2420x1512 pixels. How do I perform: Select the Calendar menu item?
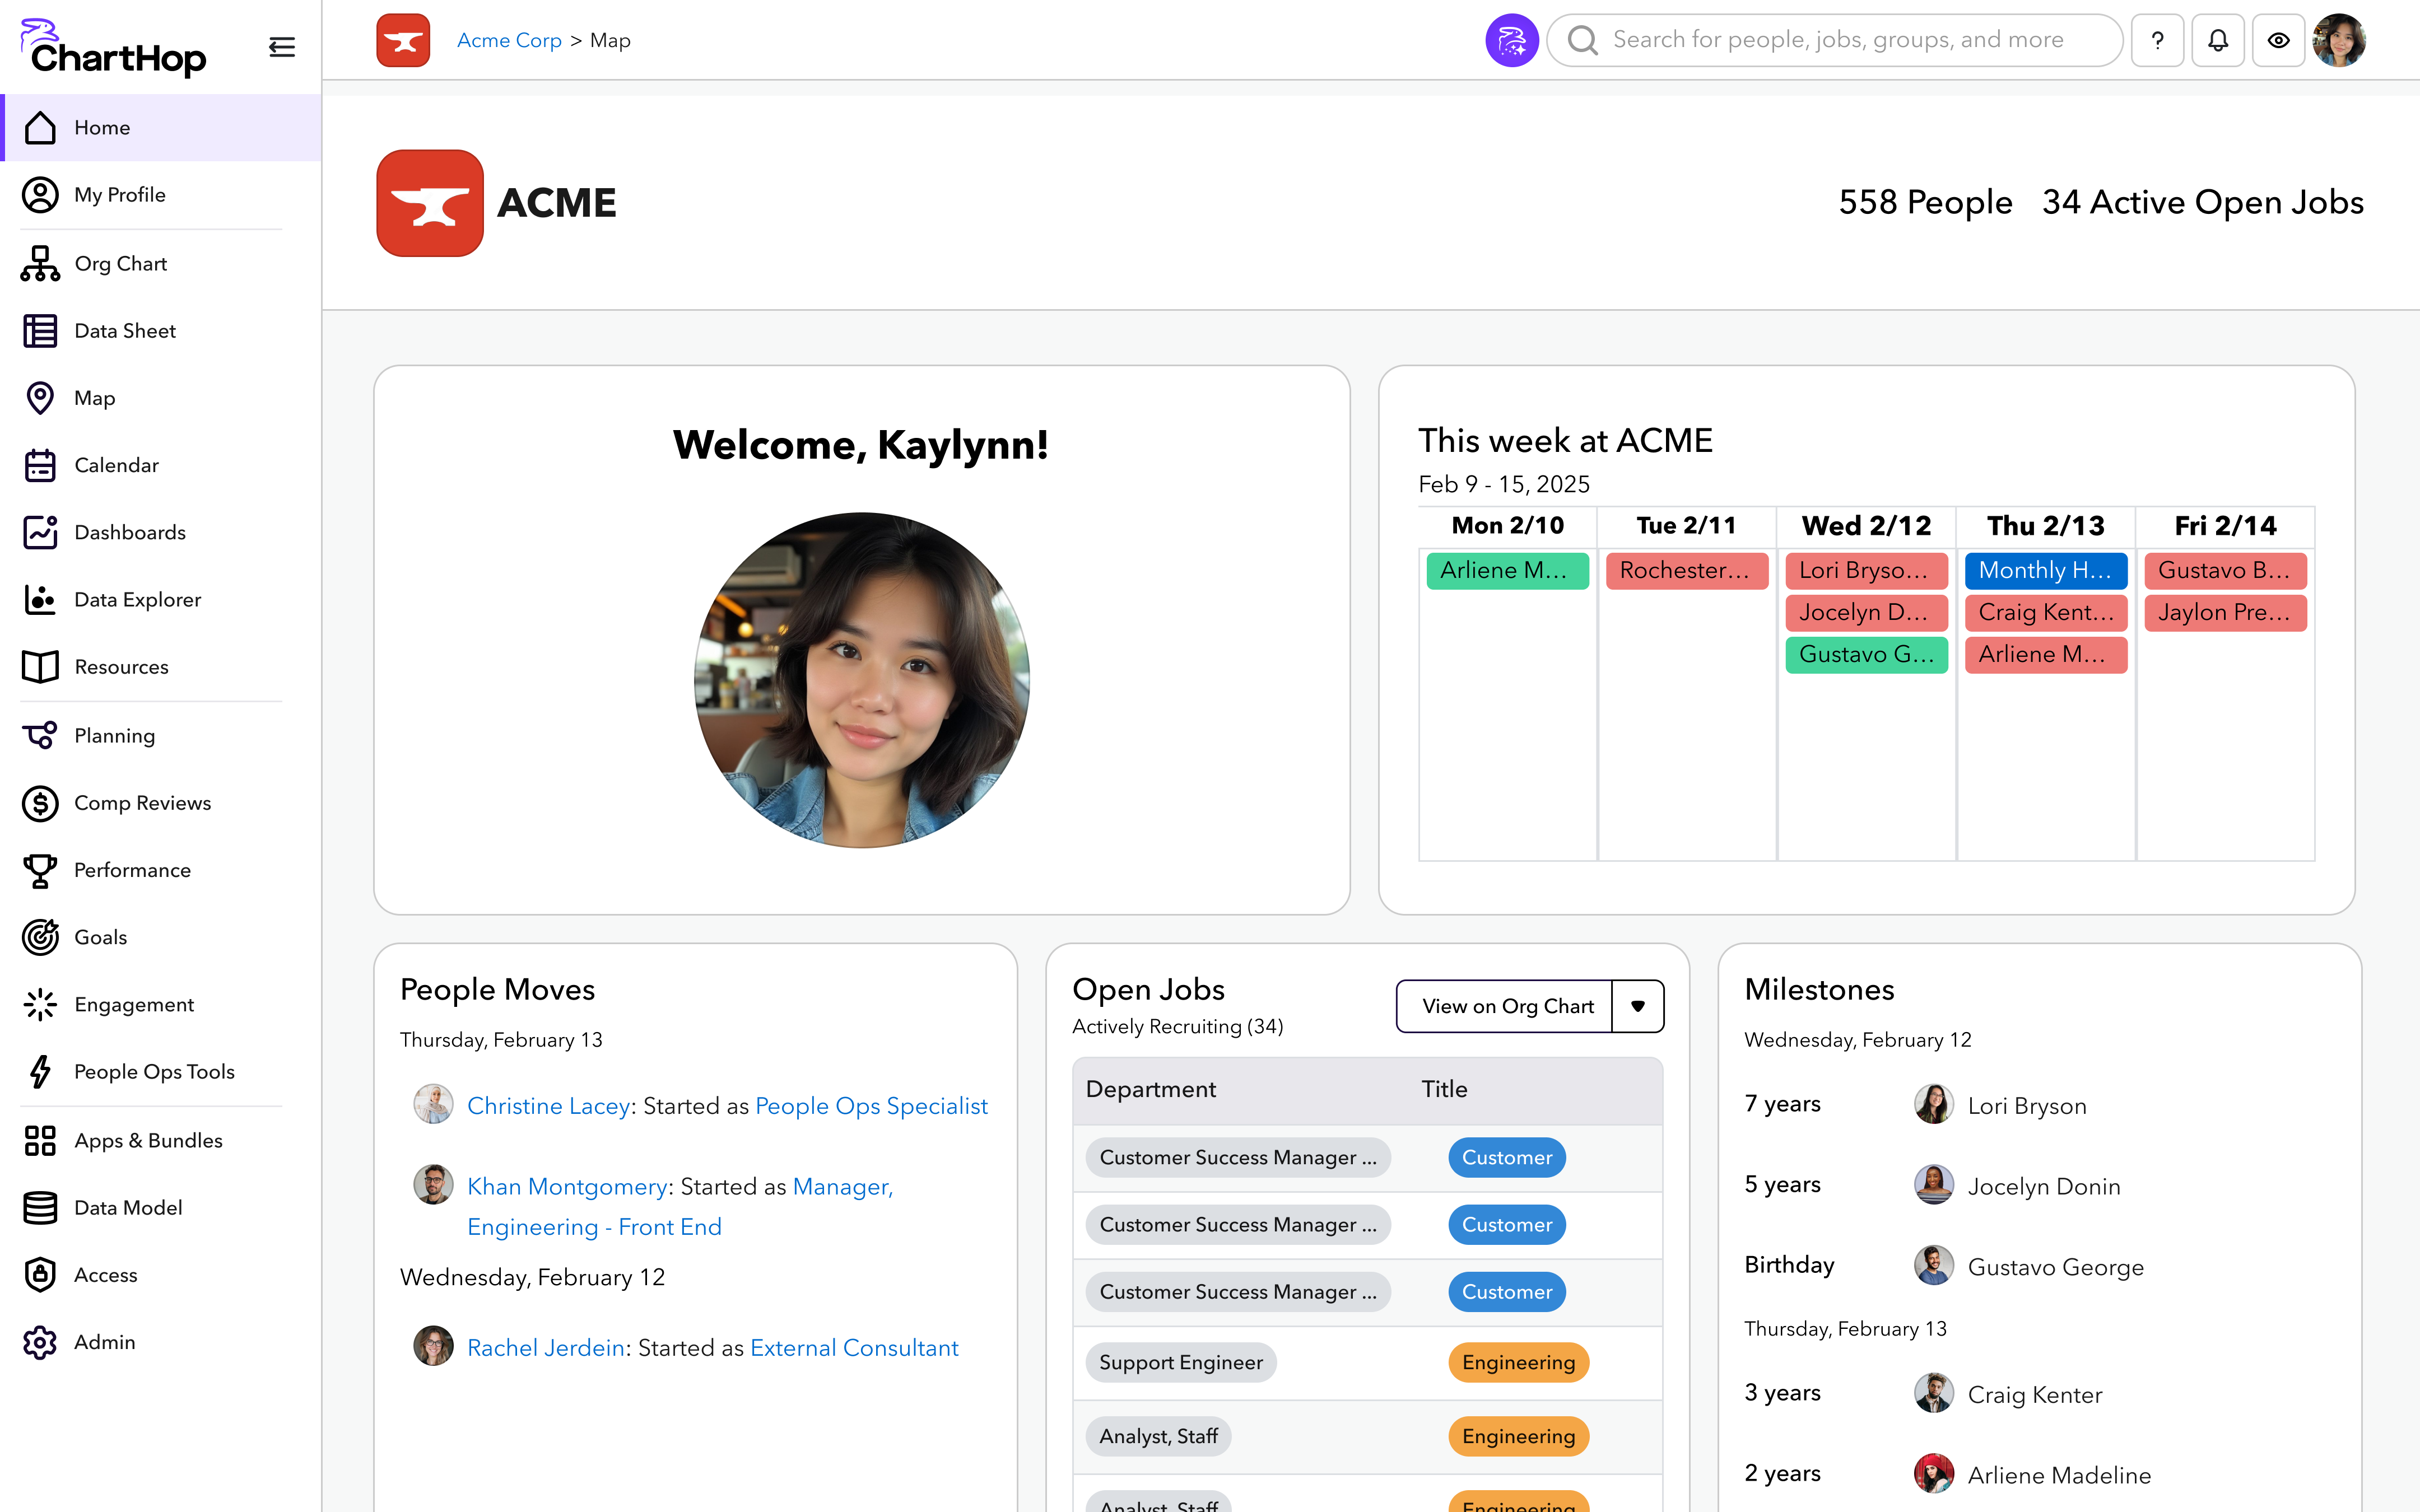click(x=116, y=465)
